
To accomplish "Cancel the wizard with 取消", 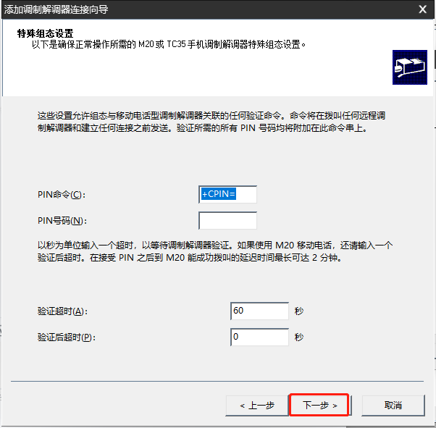I will click(393, 405).
